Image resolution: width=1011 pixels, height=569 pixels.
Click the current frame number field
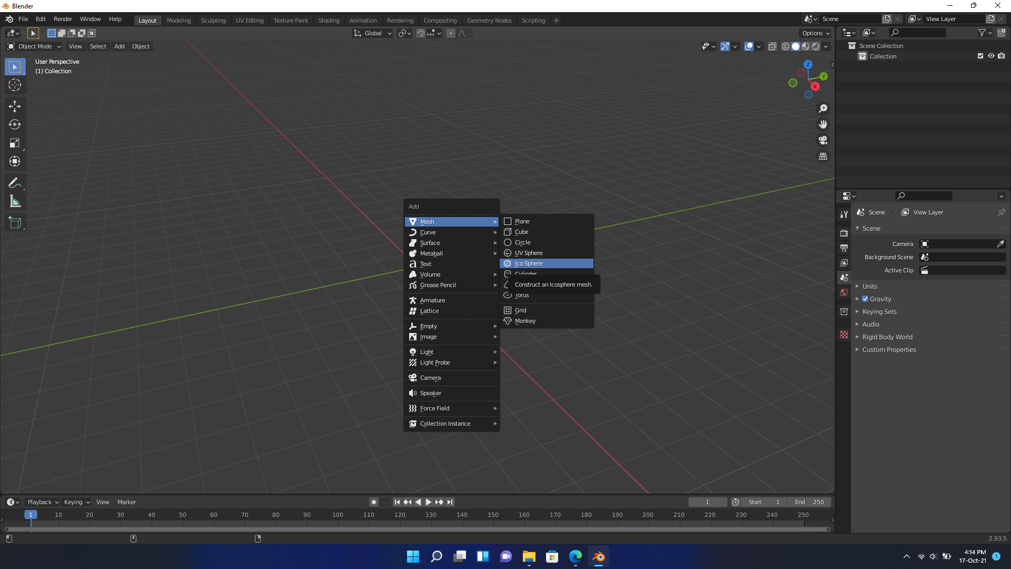[x=707, y=502]
